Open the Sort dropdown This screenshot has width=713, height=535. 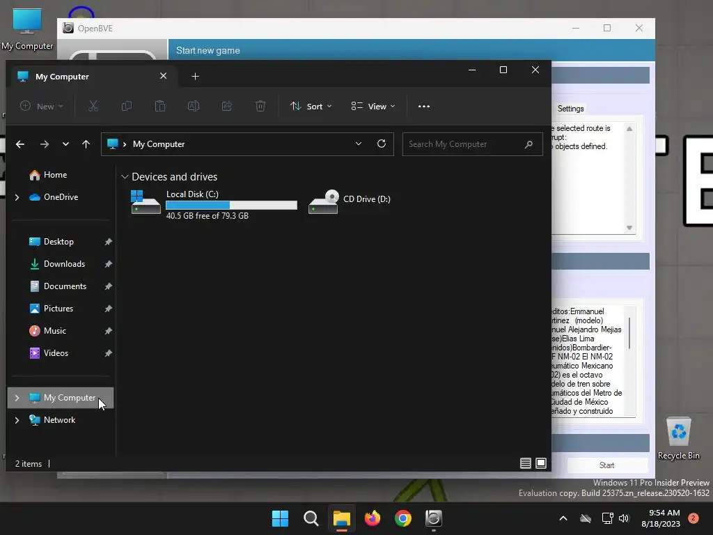click(x=311, y=107)
